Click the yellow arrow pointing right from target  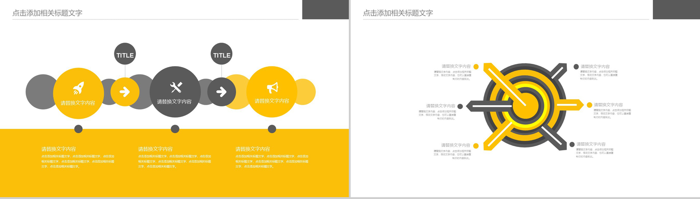click(x=570, y=105)
